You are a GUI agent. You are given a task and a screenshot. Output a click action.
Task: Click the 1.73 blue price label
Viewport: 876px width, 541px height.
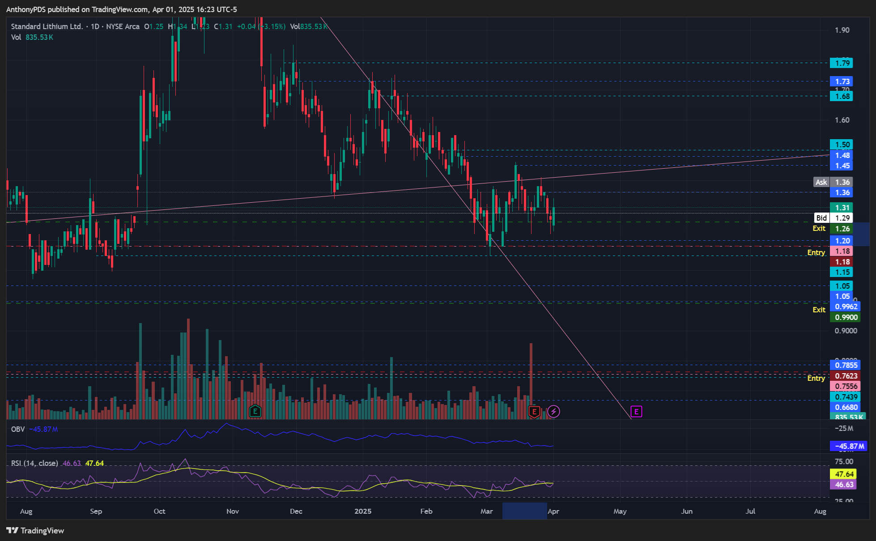coord(841,81)
